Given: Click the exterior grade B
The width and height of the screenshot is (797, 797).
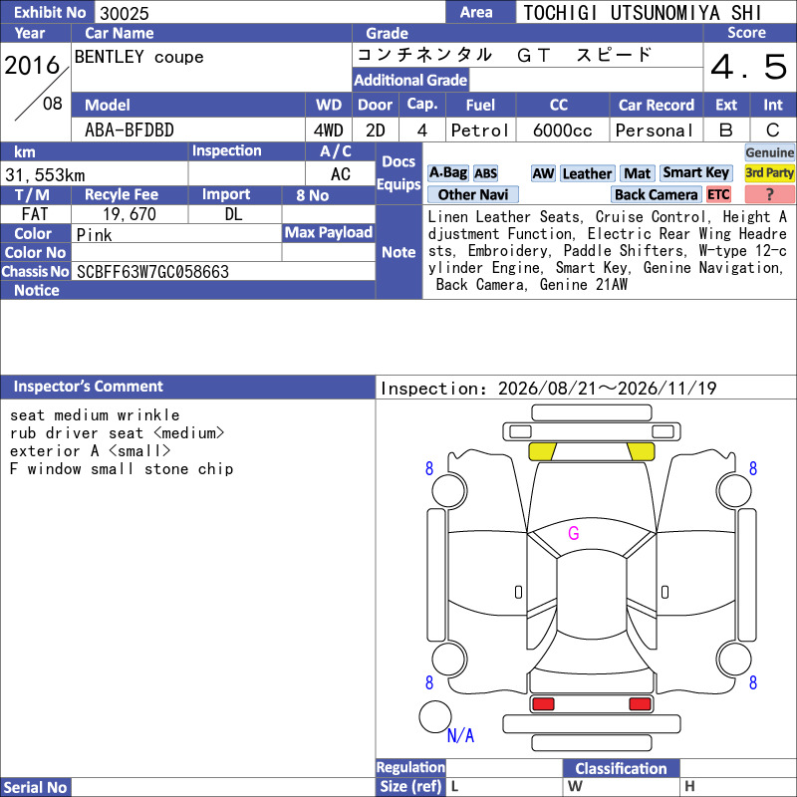Looking at the screenshot, I should 726,131.
